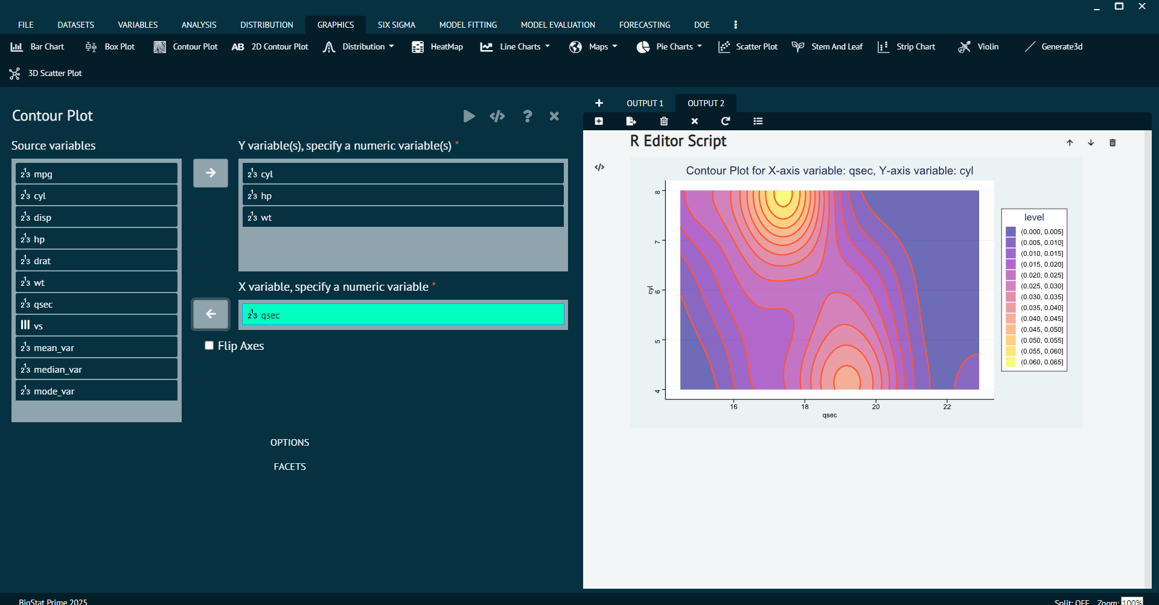Open the Contour Plot tool in ribbon

tap(185, 46)
